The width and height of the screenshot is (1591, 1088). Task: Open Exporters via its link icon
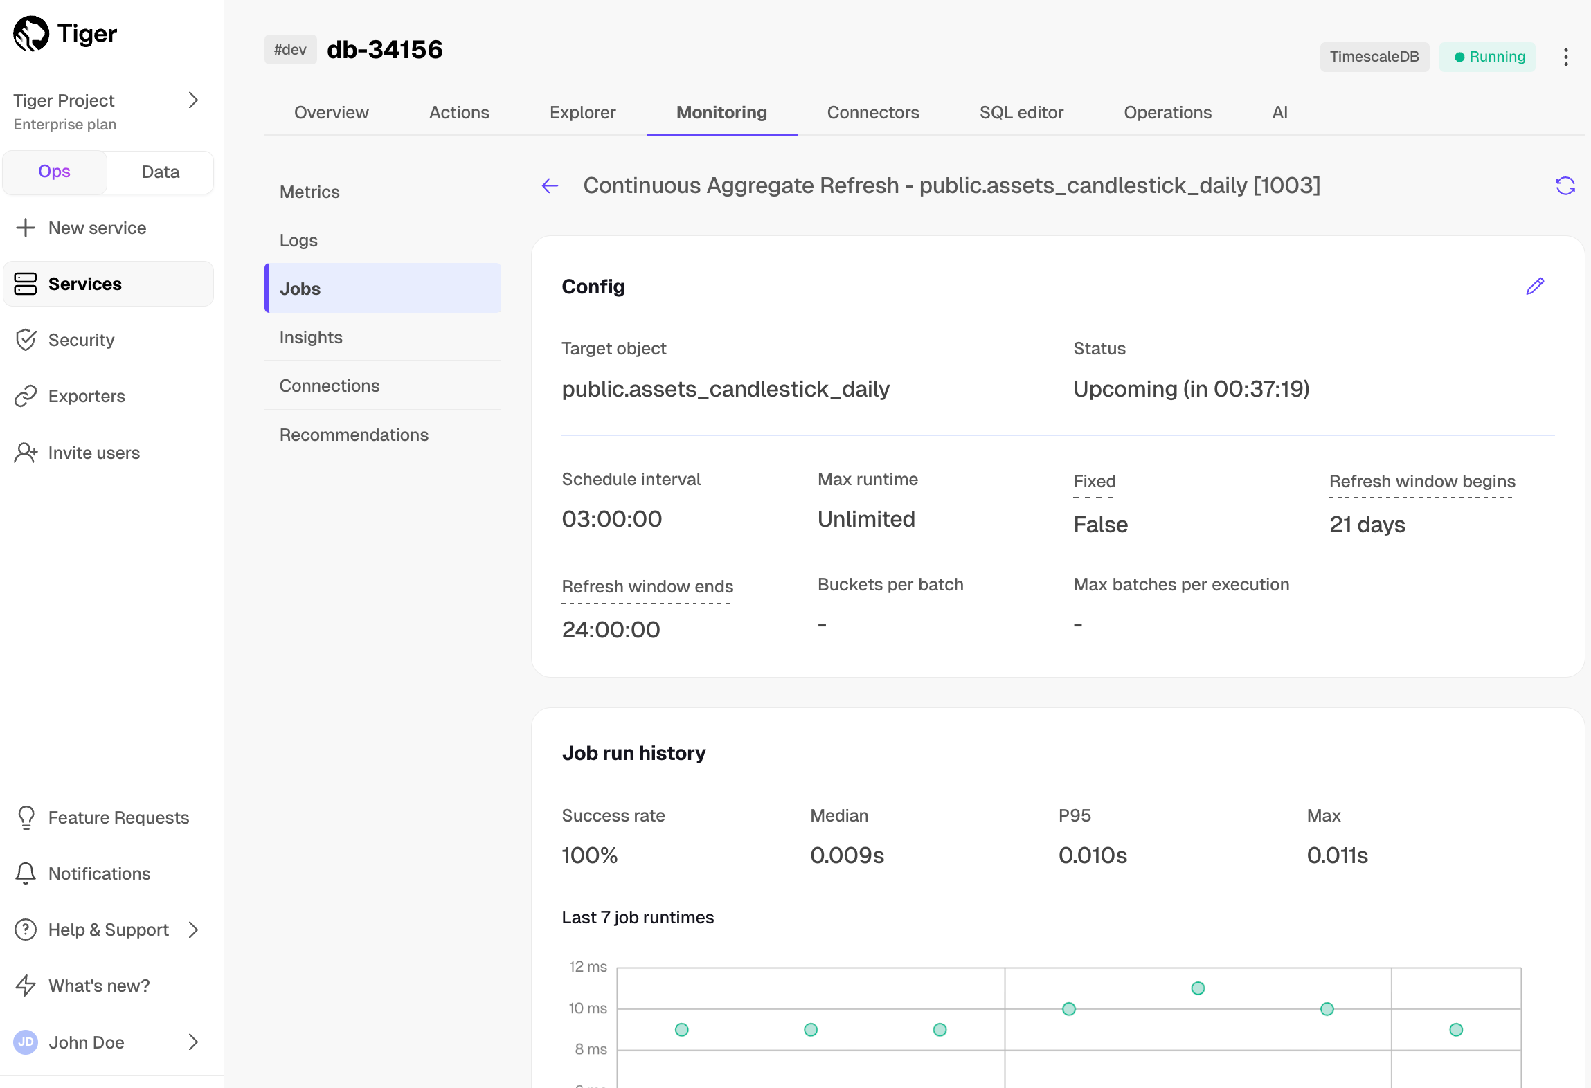click(x=26, y=396)
